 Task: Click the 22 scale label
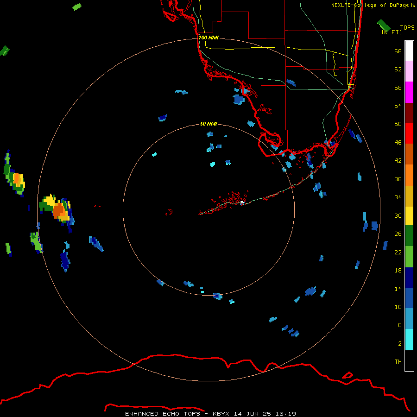click(x=398, y=253)
